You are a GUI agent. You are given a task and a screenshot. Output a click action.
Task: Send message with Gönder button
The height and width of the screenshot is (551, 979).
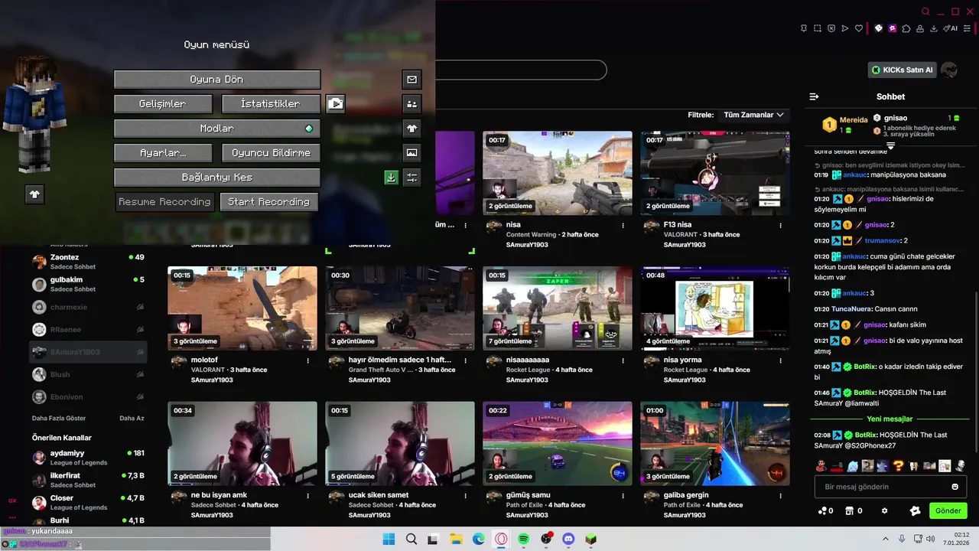(x=948, y=510)
